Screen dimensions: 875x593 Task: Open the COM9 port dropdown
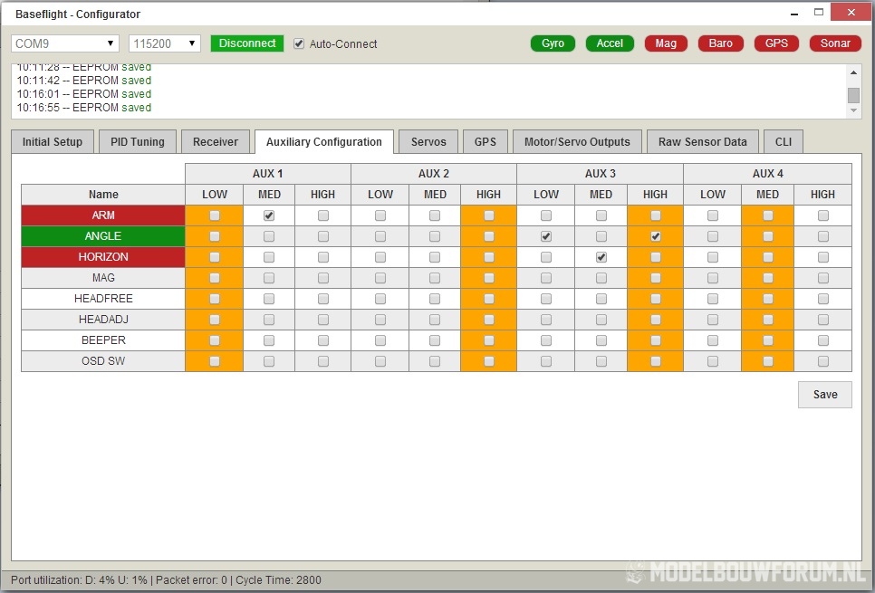65,43
